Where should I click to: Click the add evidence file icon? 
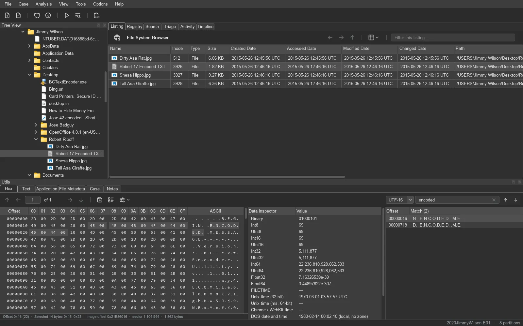click(x=7, y=15)
